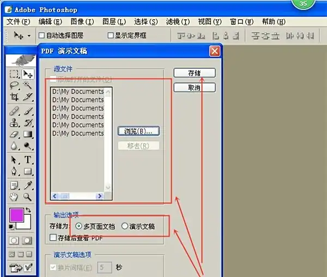This screenshot has width=327, height=277.
Task: Select the Slice tool
Action: coord(28,97)
